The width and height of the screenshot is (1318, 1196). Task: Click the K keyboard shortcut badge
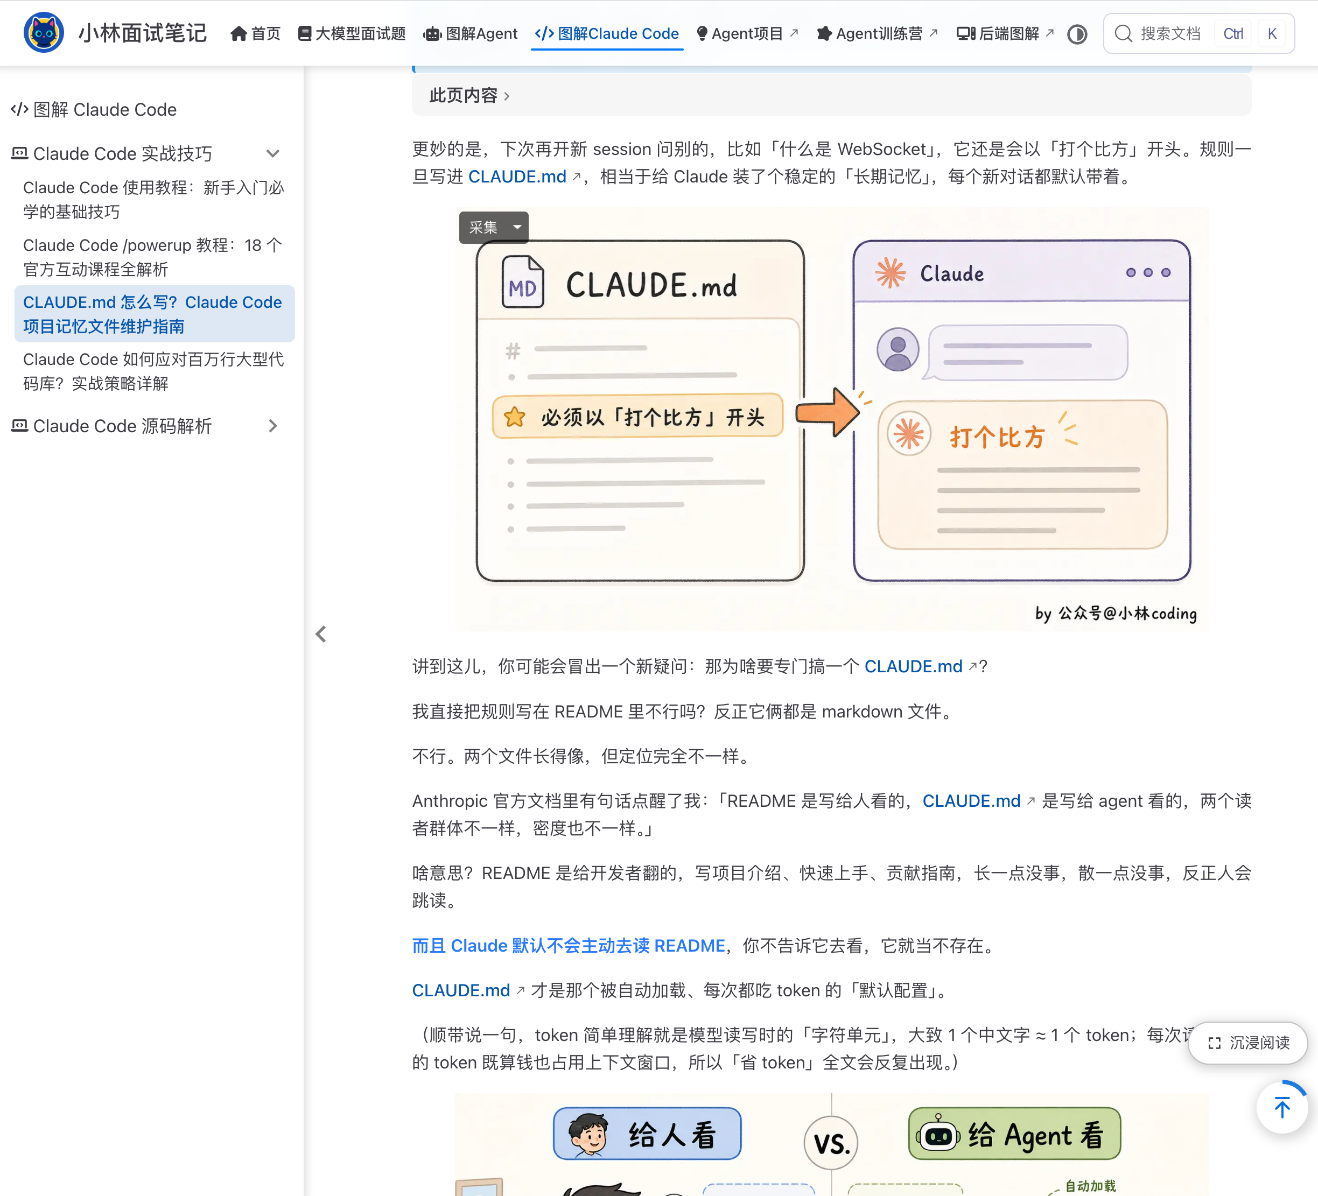[x=1272, y=33]
